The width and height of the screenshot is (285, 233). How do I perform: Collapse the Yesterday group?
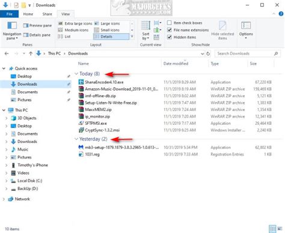tap(76, 139)
